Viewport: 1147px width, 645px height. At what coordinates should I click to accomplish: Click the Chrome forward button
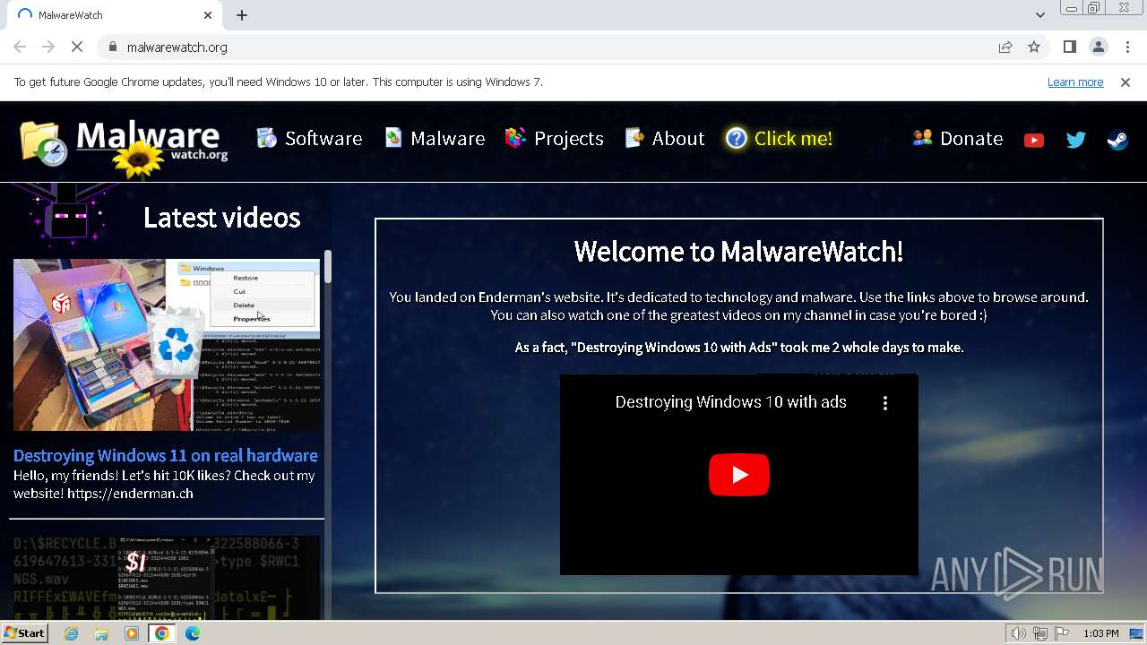pyautogui.click(x=48, y=47)
